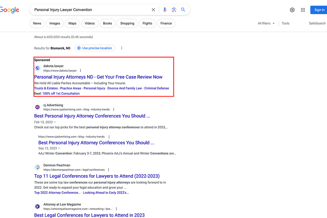The image size is (327, 218).
Task: Open three-dot menu for top cj Advertising result
Action: pyautogui.click(x=114, y=109)
